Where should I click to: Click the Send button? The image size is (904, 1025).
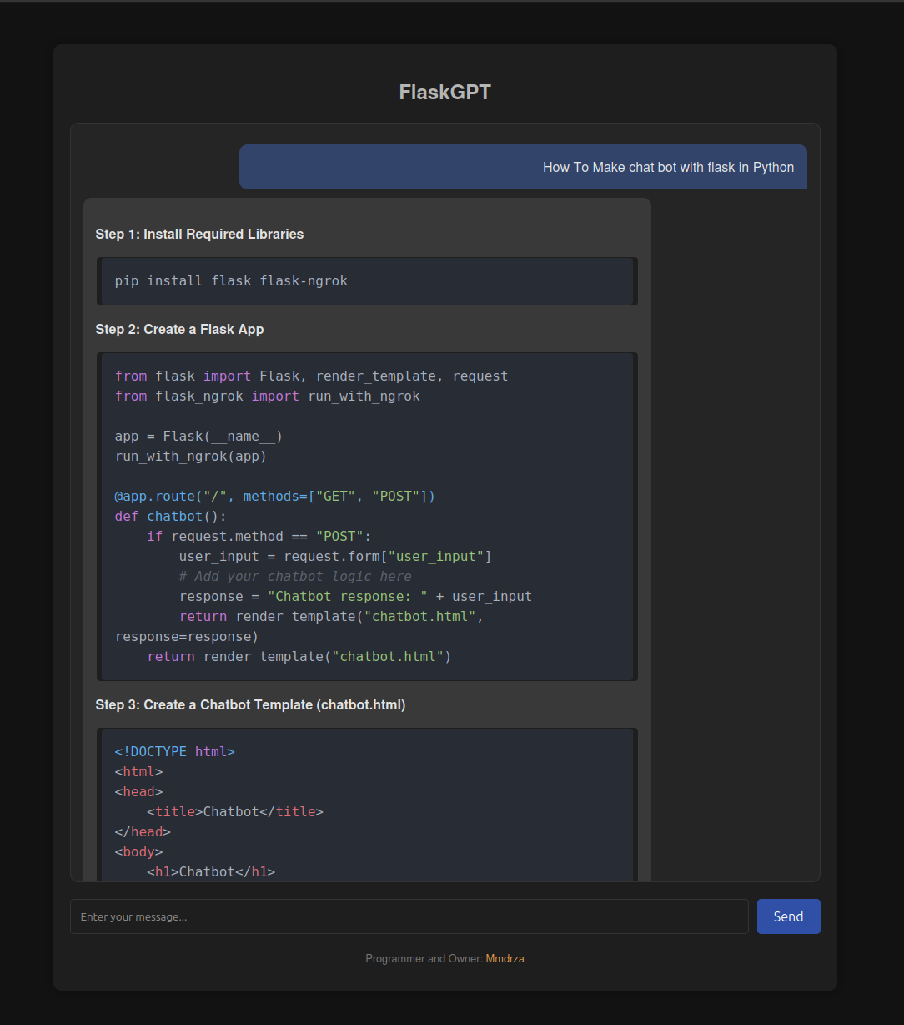coord(787,916)
